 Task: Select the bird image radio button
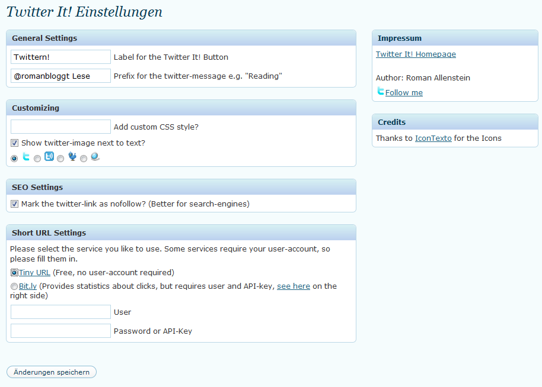(60, 159)
